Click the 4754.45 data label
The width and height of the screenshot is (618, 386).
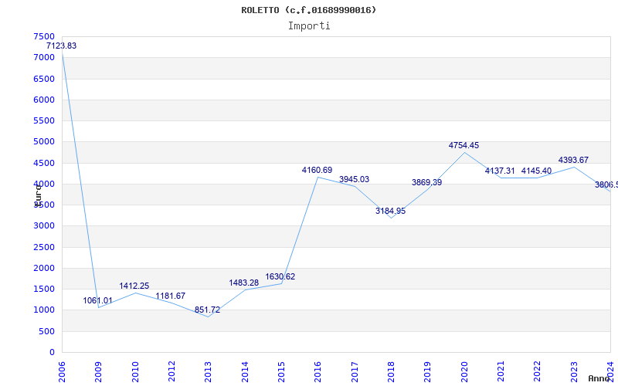pyautogui.click(x=464, y=145)
